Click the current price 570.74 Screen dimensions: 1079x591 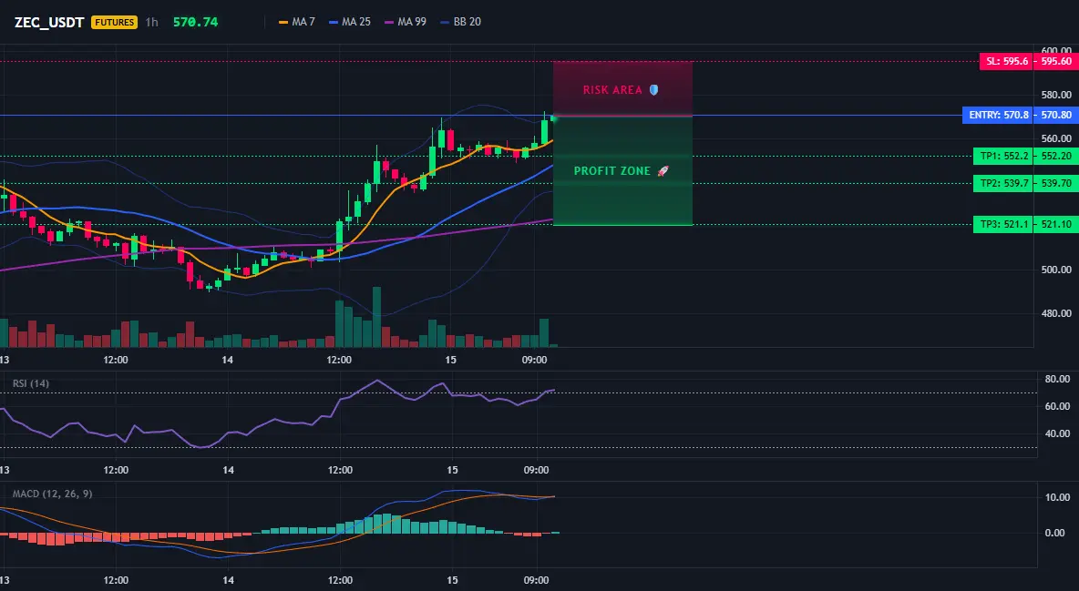(195, 22)
